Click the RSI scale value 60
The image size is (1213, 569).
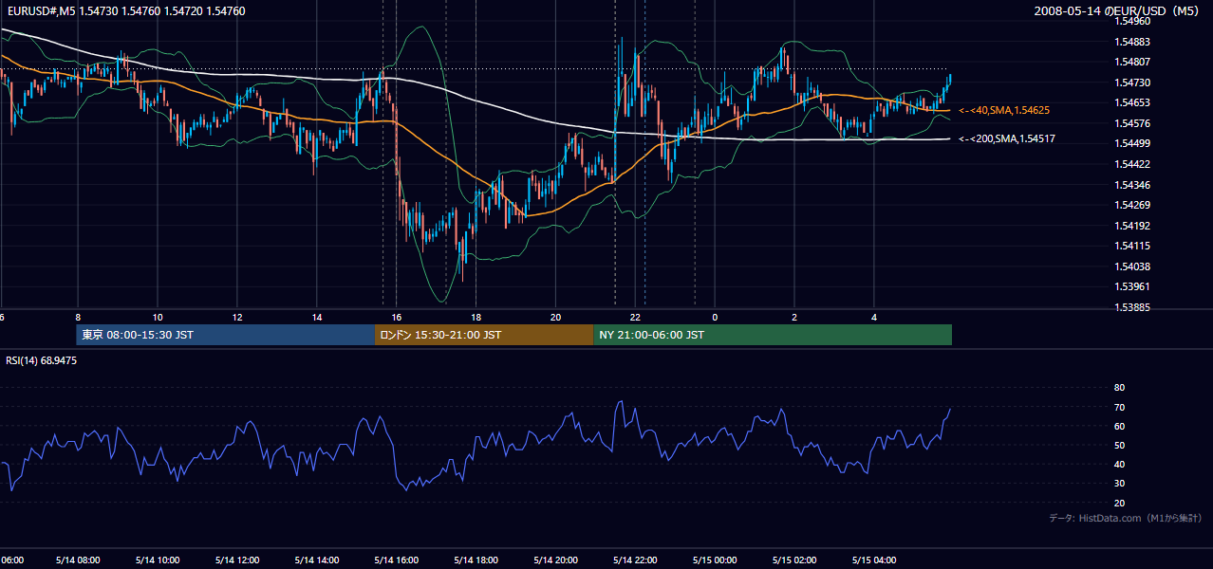coord(1119,426)
